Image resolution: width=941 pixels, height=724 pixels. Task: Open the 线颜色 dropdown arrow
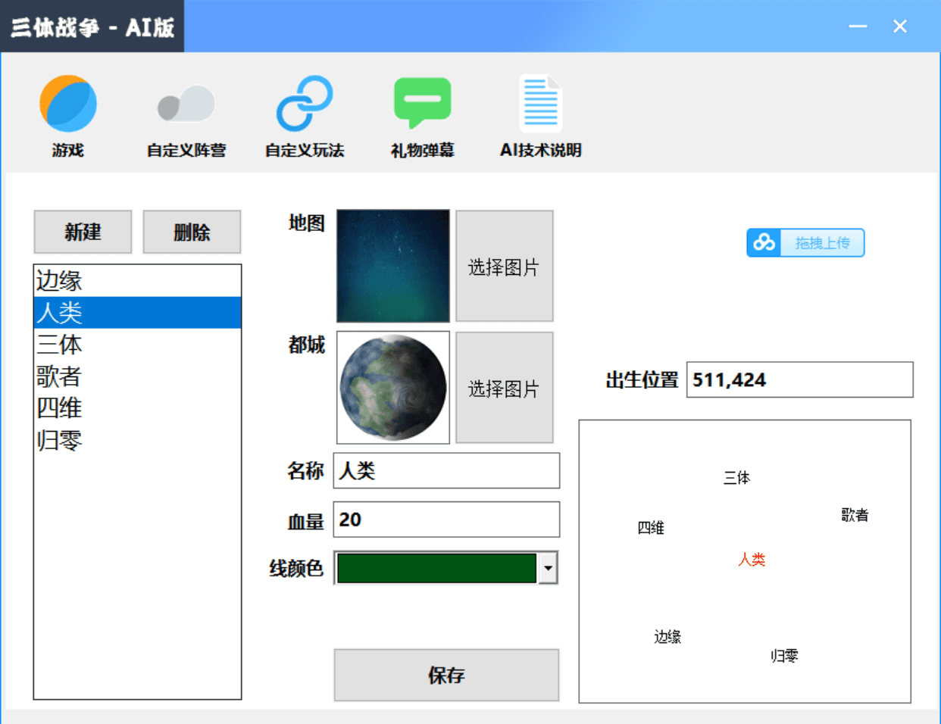point(549,568)
